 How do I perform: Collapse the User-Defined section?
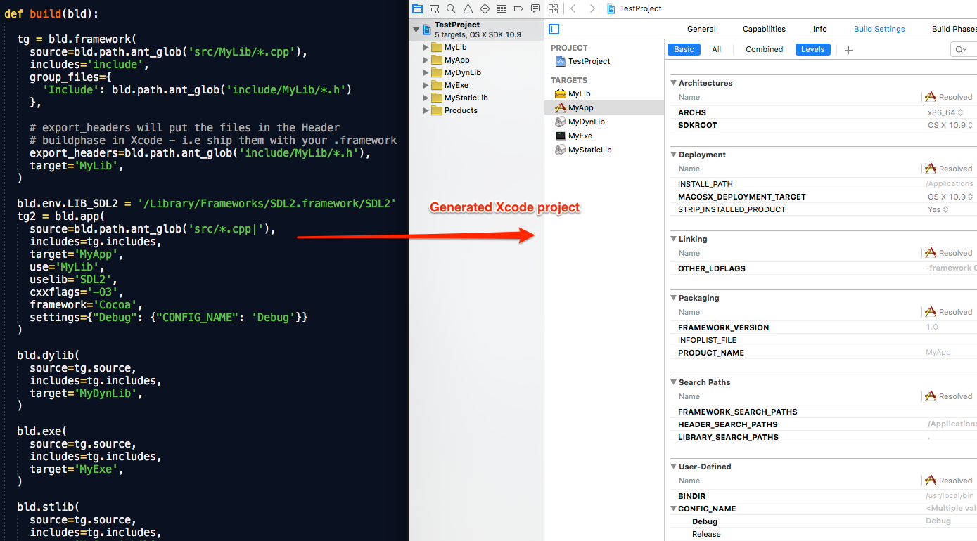[x=673, y=467]
